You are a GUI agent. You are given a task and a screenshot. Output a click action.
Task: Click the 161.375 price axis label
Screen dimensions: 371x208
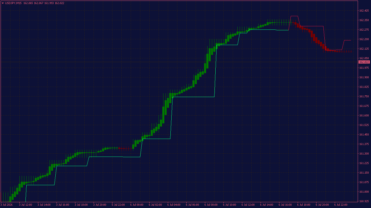(x=364, y=144)
